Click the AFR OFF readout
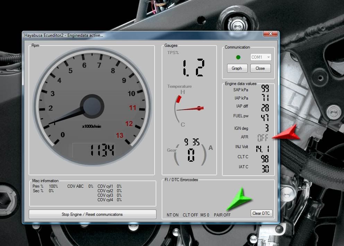344x246 pixels. tap(263, 138)
